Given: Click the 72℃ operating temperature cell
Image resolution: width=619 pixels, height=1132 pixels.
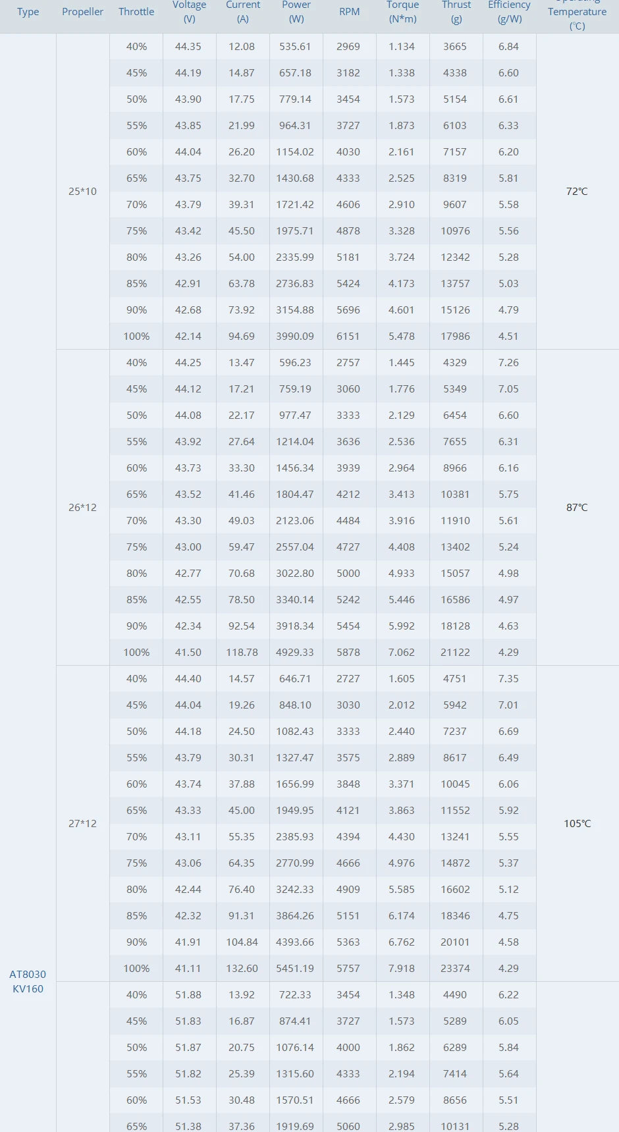Looking at the screenshot, I should (x=577, y=192).
